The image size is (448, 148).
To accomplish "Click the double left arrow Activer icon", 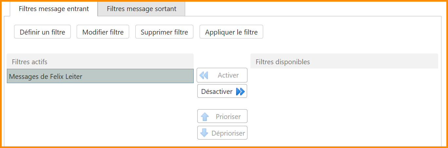I will (x=204, y=75).
